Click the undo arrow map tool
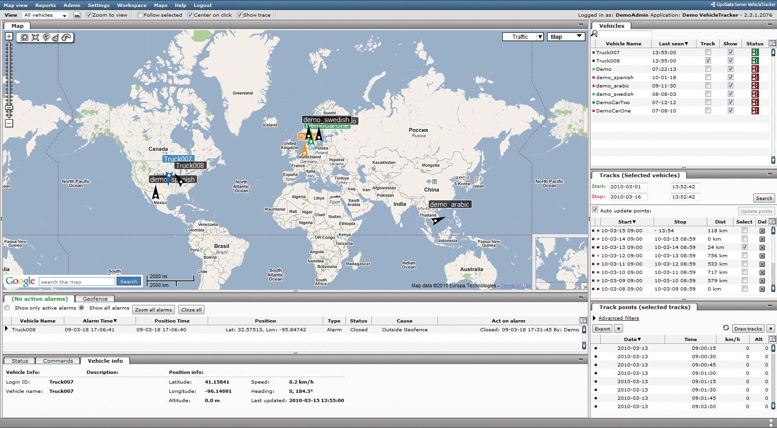This screenshot has width=777, height=428. [67, 37]
